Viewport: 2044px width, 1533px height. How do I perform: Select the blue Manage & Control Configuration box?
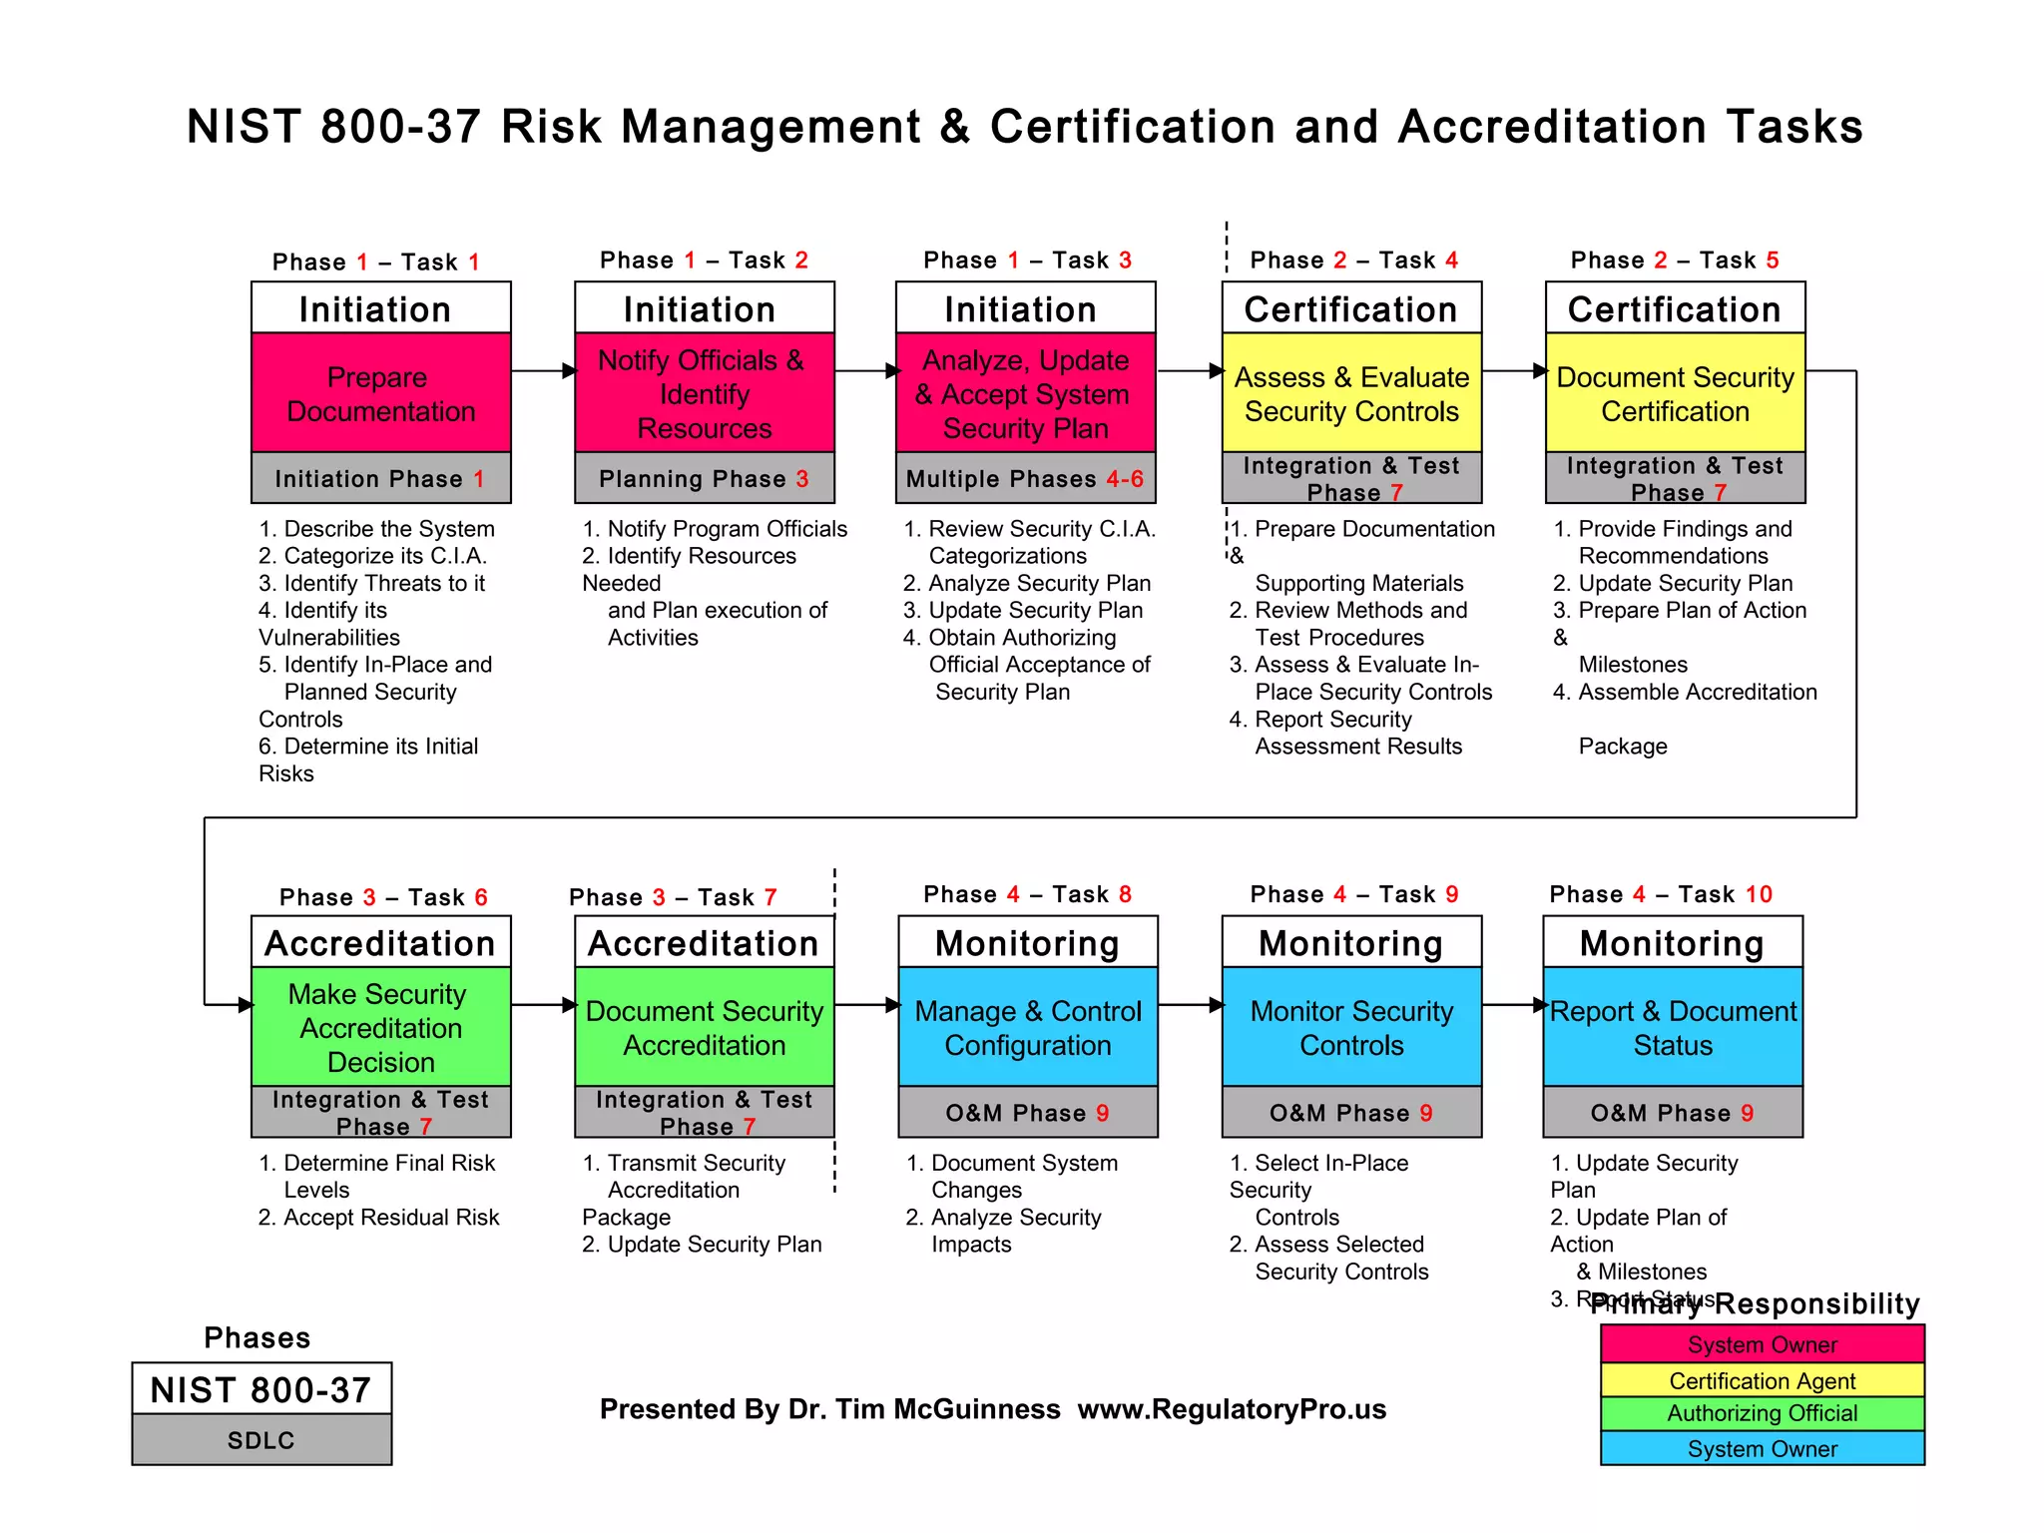[x=1027, y=1027]
